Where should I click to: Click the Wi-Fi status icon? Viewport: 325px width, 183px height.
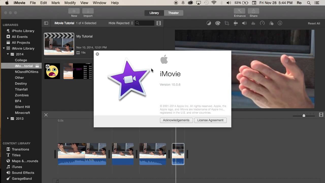(x=214, y=3)
